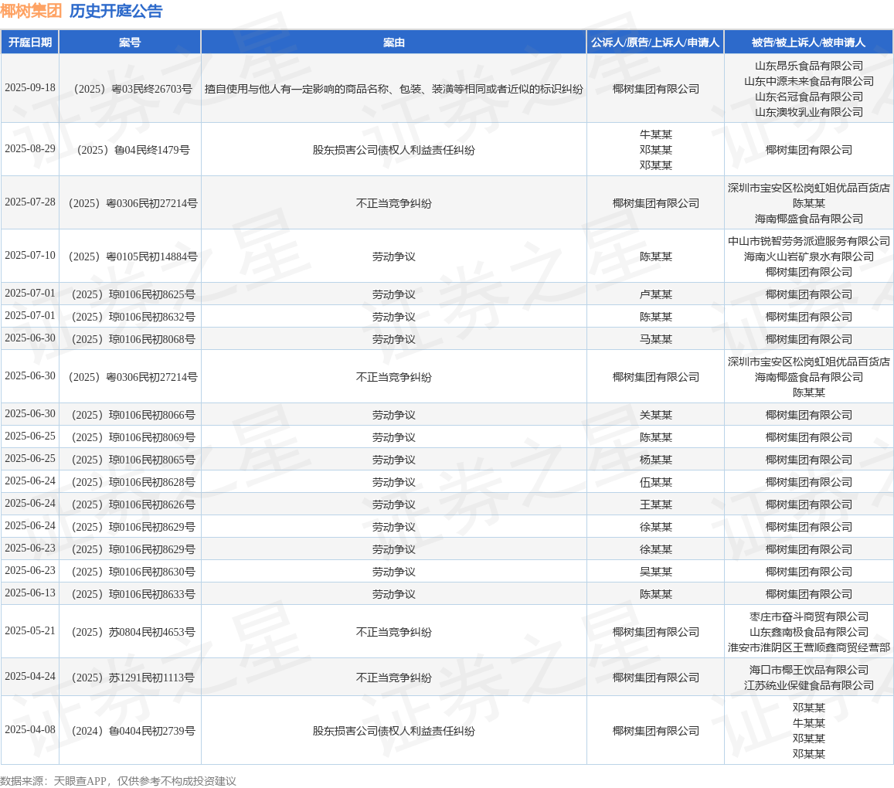
Task: Click 不正当竞争纠纷 in the 2025-07-28 row
Action: [x=393, y=203]
